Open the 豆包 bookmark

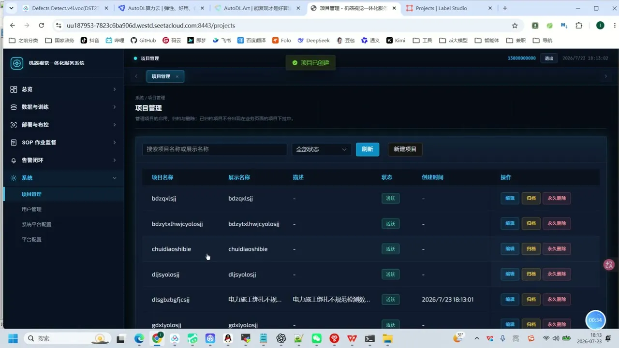(345, 41)
